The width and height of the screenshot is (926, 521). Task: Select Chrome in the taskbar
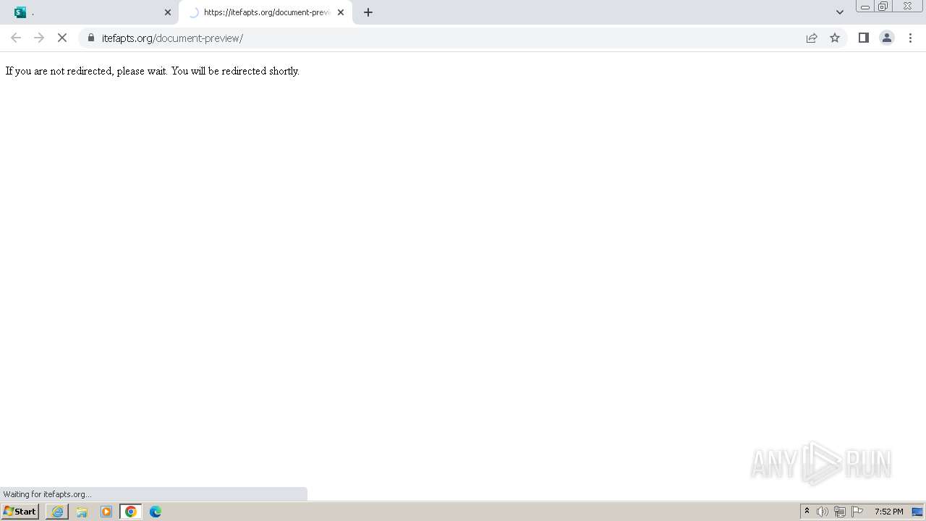131,512
